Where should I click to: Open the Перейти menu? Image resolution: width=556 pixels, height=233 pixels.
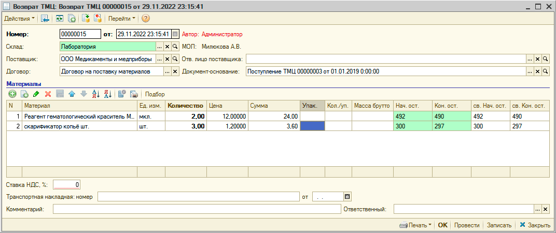point(122,19)
